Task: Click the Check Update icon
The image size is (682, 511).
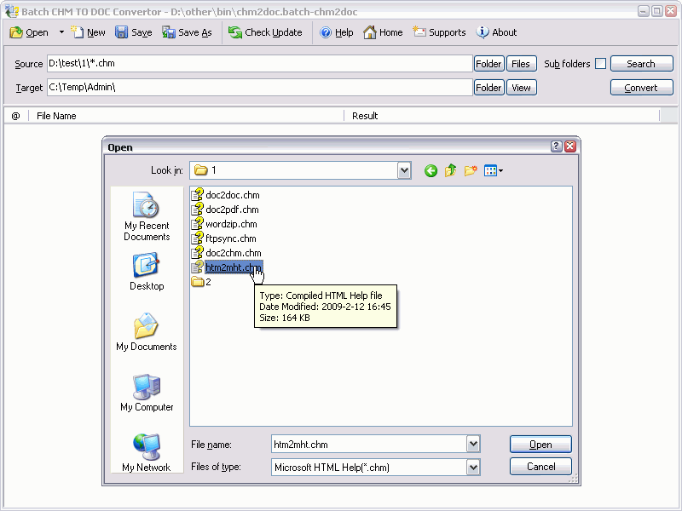Action: [x=235, y=32]
